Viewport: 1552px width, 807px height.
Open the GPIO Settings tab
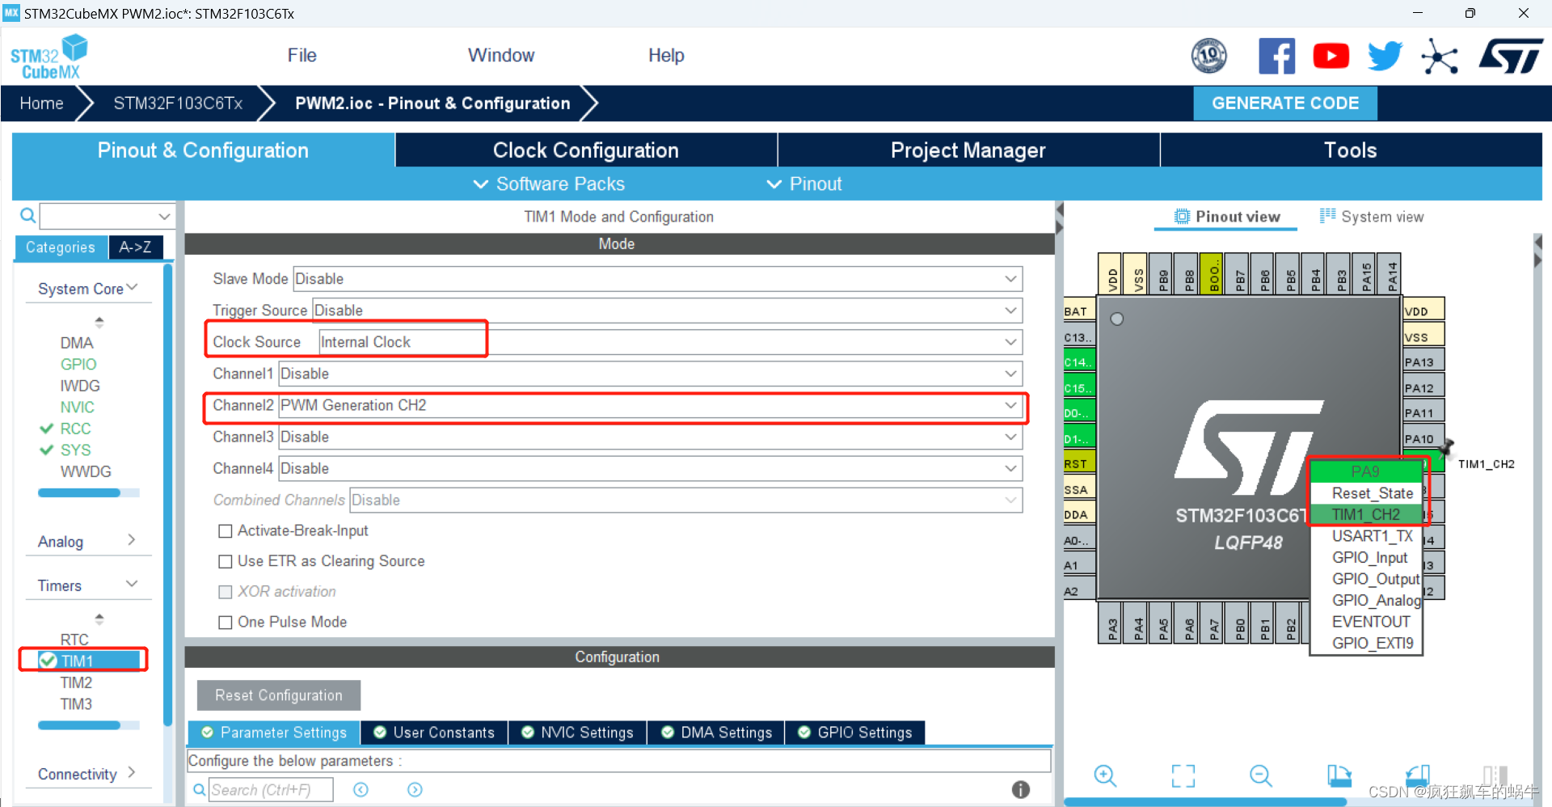point(855,733)
